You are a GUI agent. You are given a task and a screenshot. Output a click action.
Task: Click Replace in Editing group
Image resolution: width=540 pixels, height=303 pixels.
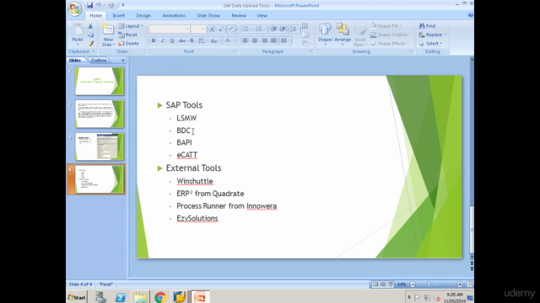433,35
